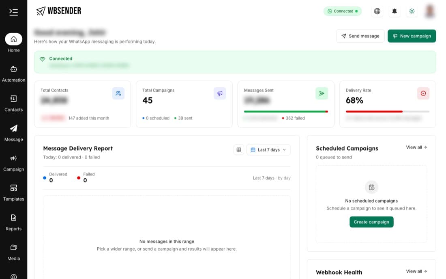Open Campaign in the sidebar
Viewport: 446px width, 279px height.
[x=13, y=163]
